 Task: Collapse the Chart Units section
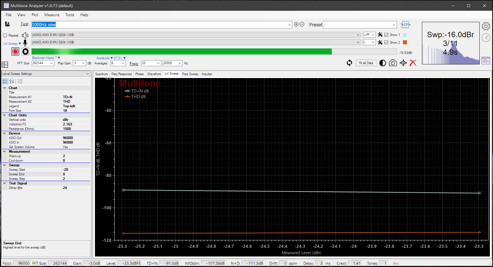tap(5, 115)
